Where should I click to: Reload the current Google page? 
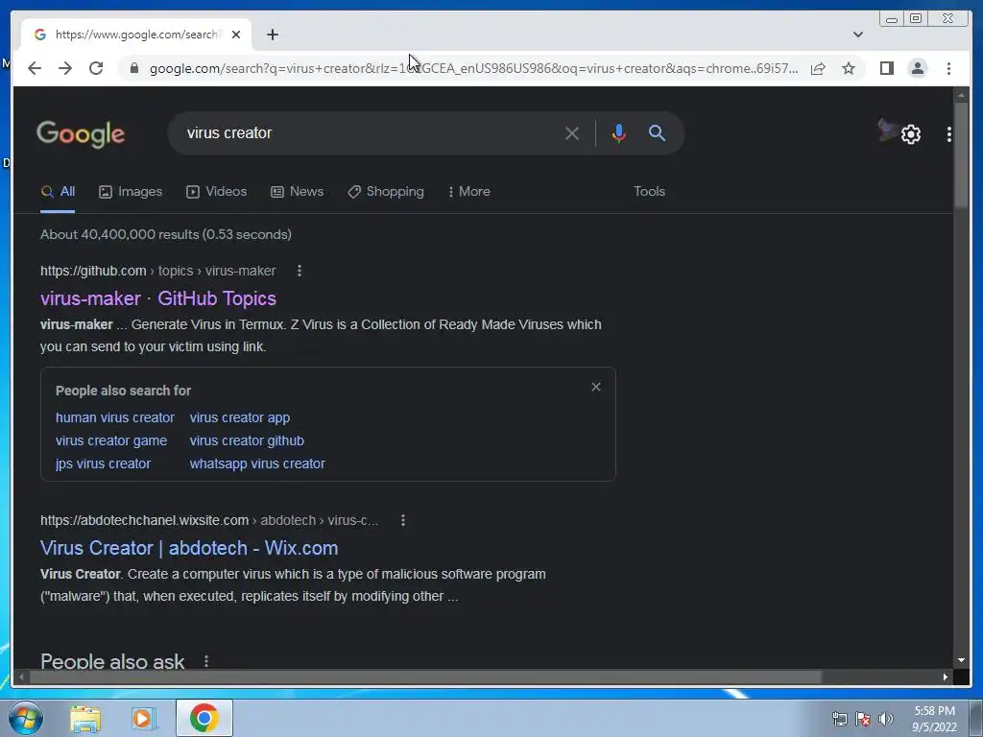[x=96, y=68]
